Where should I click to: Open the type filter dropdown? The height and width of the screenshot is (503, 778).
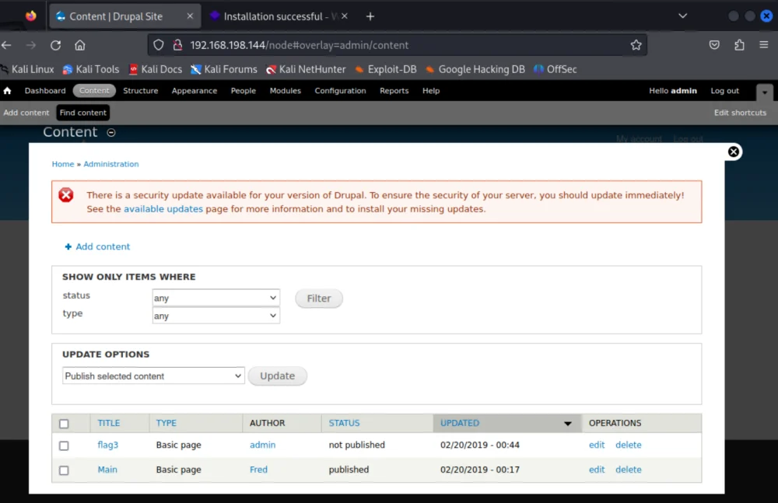pos(216,316)
